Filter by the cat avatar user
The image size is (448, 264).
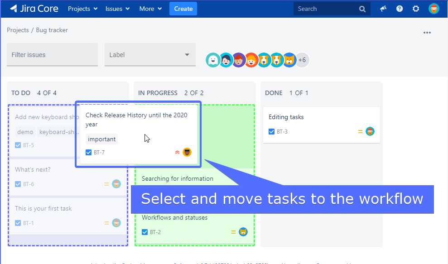click(289, 60)
